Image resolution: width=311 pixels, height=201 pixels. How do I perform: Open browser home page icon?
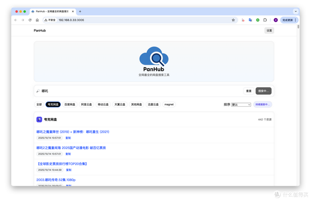point(37,20)
